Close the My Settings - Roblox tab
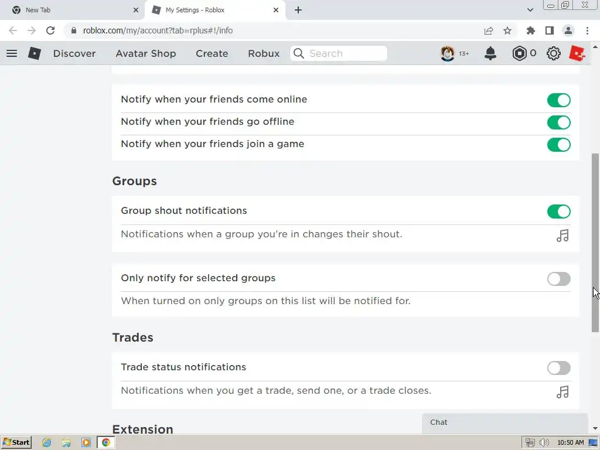This screenshot has width=600, height=450. point(276,10)
